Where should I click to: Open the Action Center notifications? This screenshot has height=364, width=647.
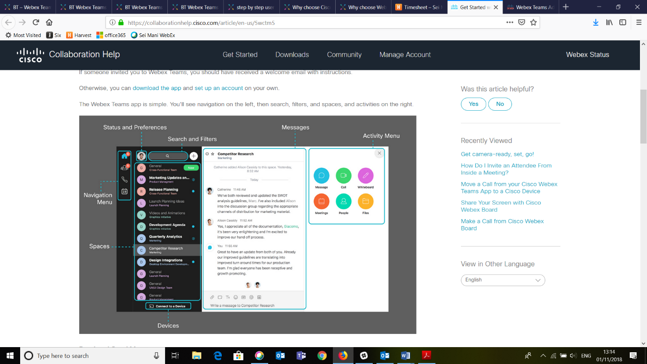(x=633, y=356)
